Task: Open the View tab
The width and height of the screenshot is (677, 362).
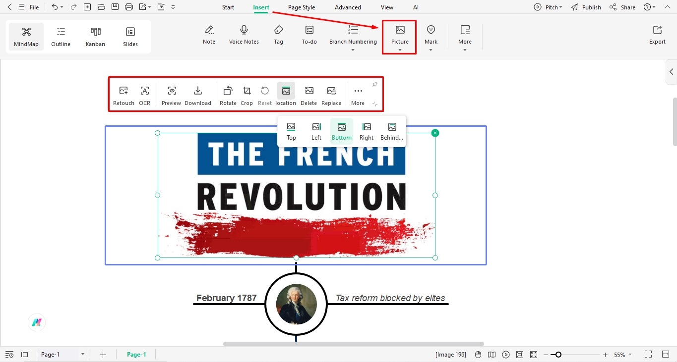Action: pyautogui.click(x=387, y=7)
